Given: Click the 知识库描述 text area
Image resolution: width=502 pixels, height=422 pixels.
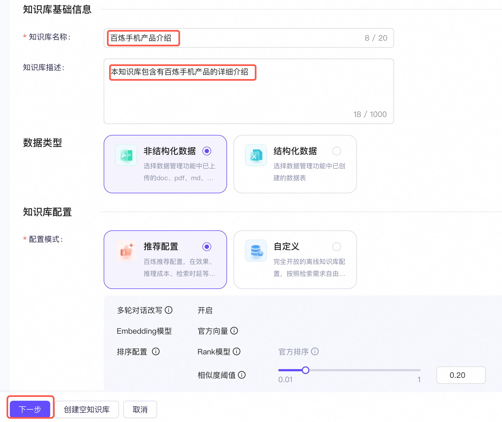Looking at the screenshot, I should (249, 91).
